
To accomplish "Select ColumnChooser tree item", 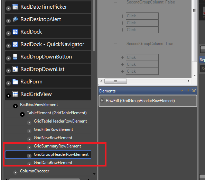I will coord(35,171).
